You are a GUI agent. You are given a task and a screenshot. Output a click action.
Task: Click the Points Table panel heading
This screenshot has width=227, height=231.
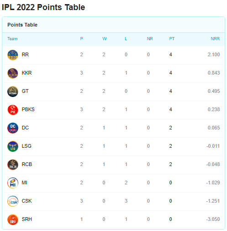click(x=22, y=25)
